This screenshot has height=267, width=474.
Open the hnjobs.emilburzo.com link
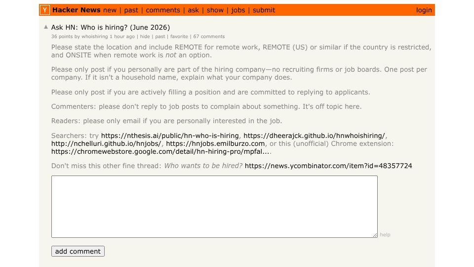point(215,143)
